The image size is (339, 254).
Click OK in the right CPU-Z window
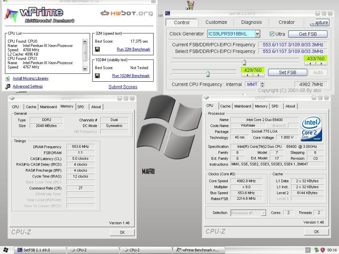[x=316, y=232]
